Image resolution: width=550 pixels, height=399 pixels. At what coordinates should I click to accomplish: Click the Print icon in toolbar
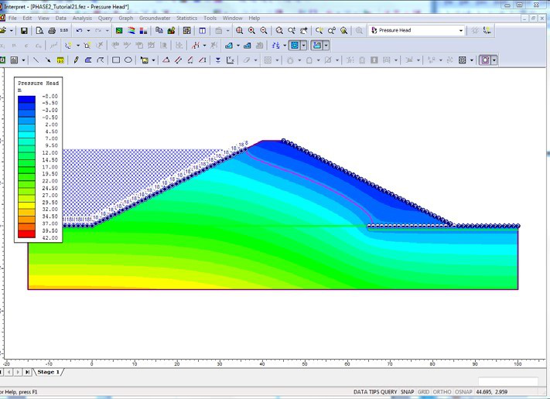[x=51, y=31]
